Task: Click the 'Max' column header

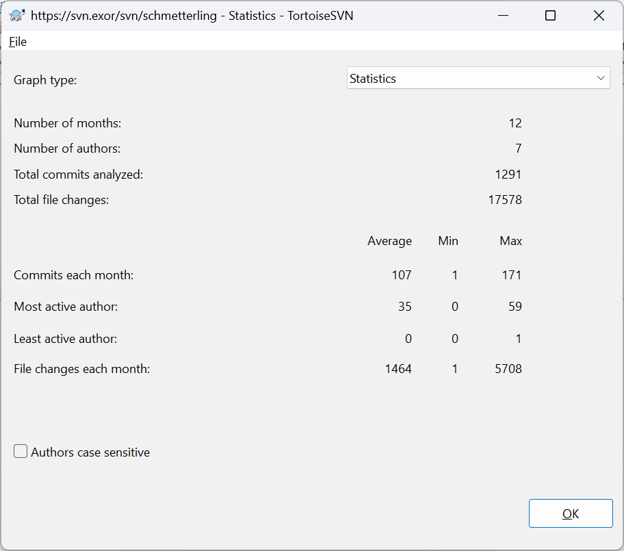Action: pyautogui.click(x=511, y=241)
